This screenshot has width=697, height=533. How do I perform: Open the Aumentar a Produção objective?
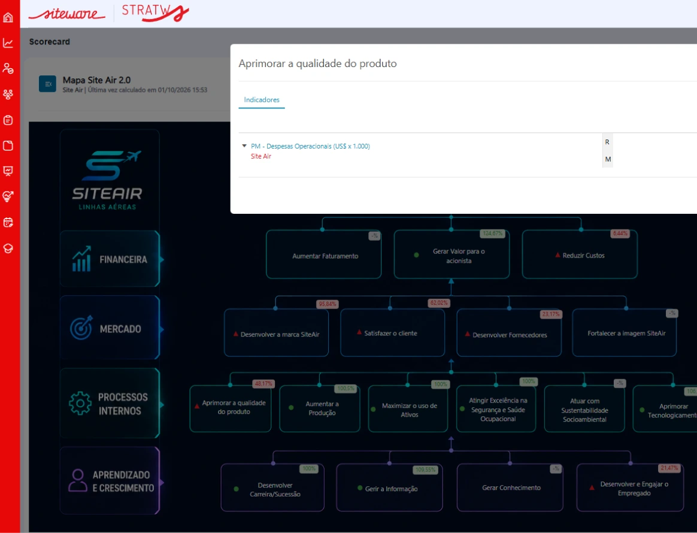[320, 408]
